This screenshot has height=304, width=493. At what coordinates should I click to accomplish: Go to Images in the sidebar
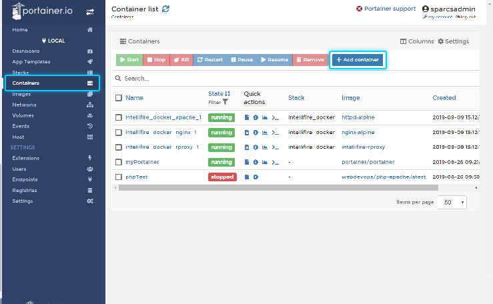coord(21,94)
